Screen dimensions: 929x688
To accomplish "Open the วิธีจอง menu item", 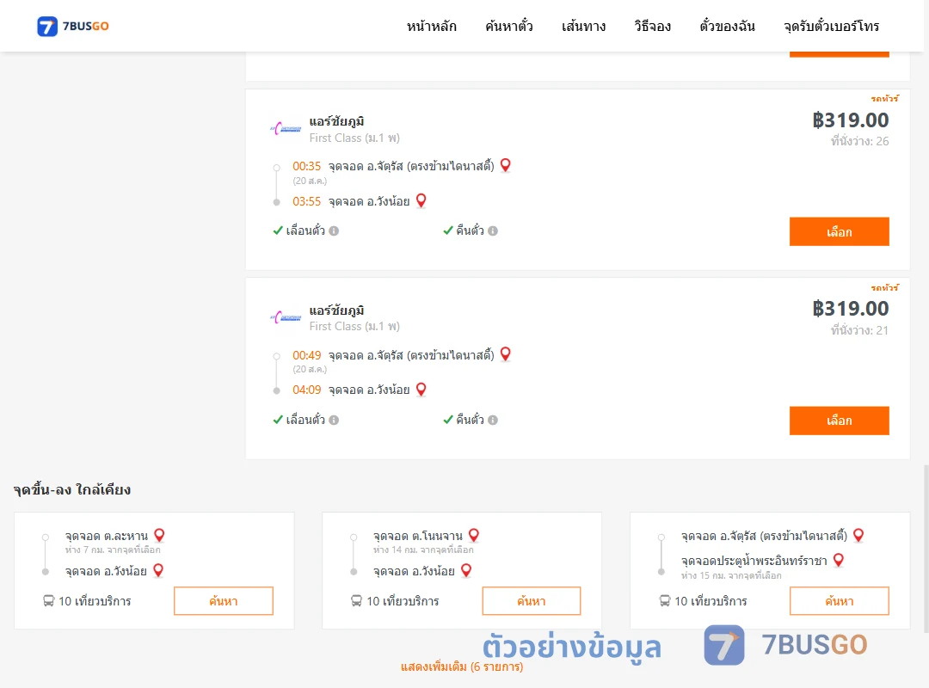I will pos(652,26).
